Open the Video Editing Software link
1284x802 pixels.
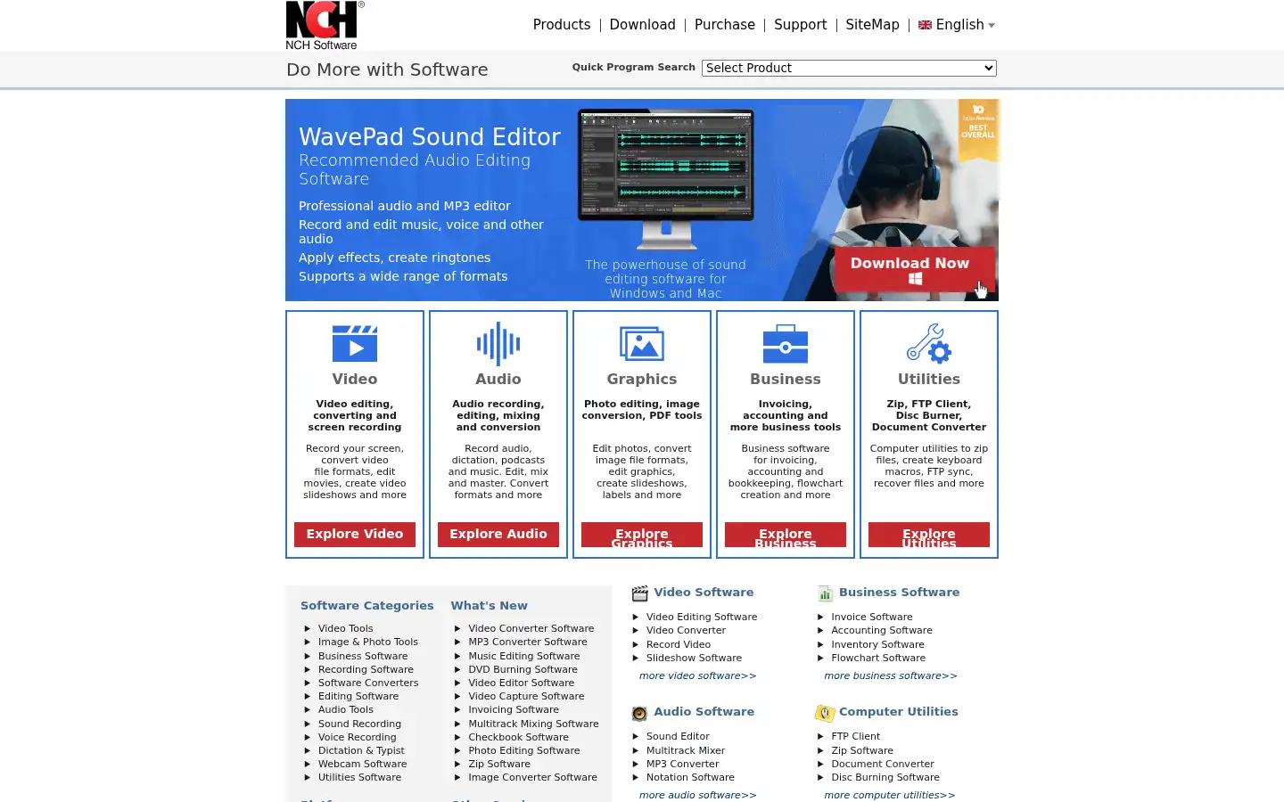[702, 618]
